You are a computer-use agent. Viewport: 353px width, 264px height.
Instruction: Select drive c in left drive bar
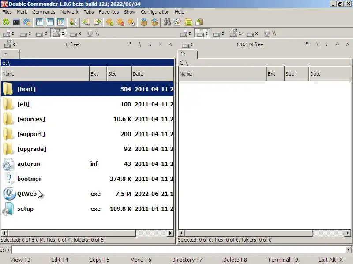pyautogui.click(x=25, y=33)
